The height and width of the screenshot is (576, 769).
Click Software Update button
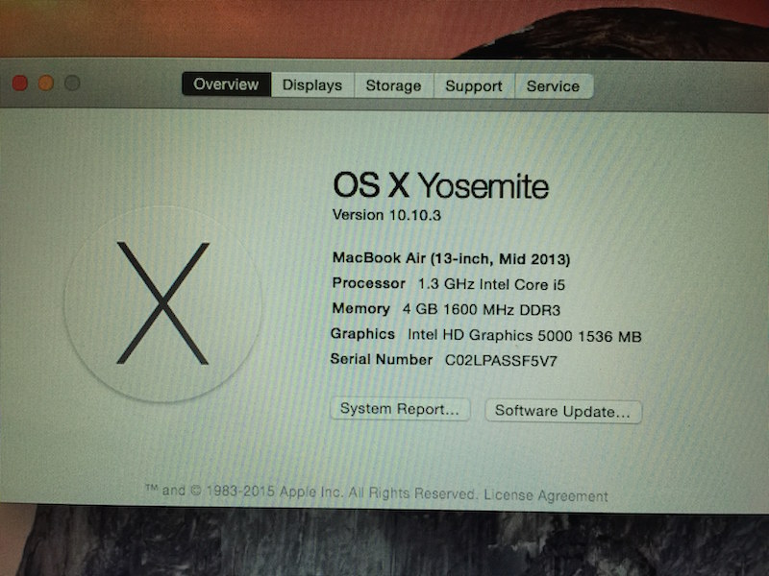(562, 411)
